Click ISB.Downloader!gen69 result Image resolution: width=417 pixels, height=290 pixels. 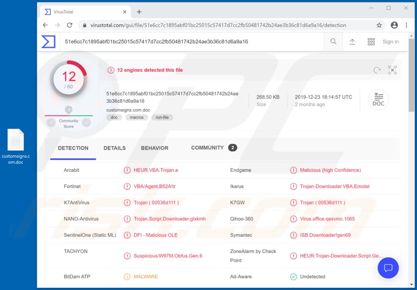tap(325, 235)
